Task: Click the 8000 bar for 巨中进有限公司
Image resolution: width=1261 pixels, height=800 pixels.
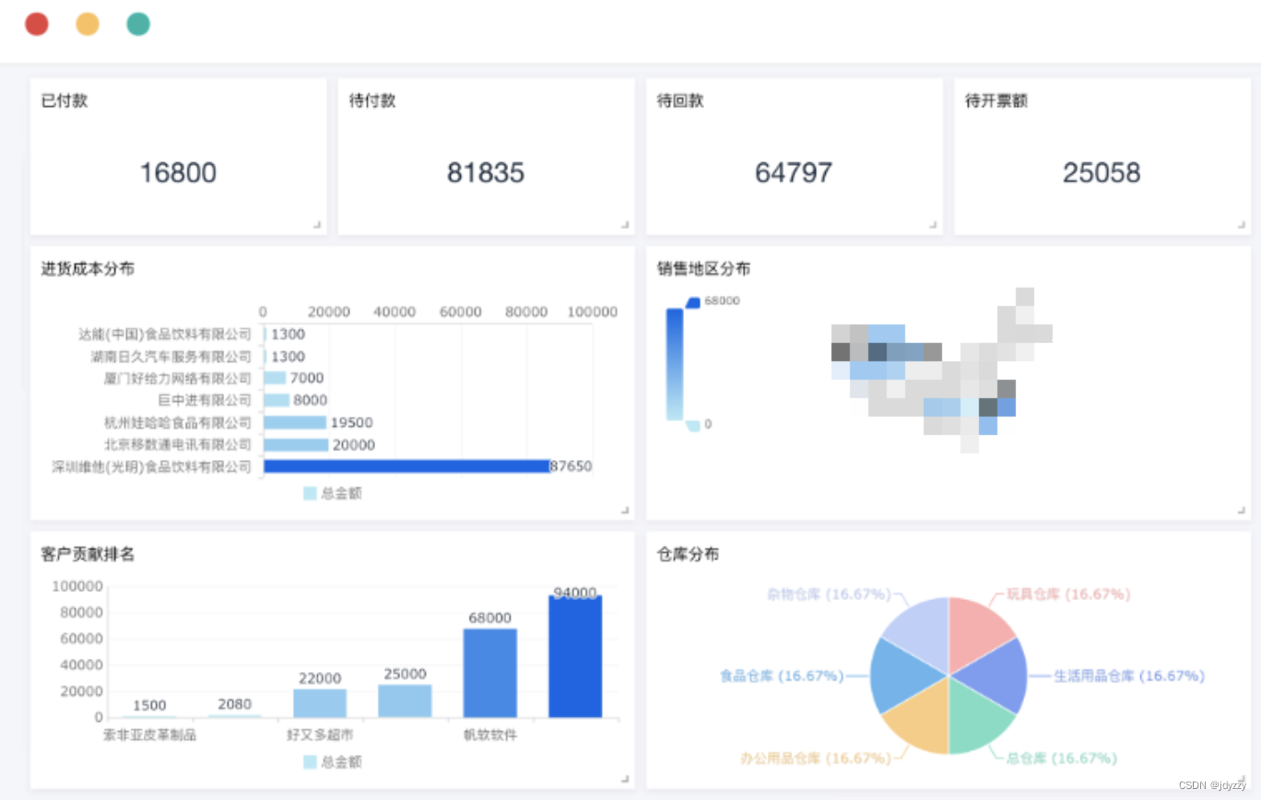Action: [x=277, y=400]
